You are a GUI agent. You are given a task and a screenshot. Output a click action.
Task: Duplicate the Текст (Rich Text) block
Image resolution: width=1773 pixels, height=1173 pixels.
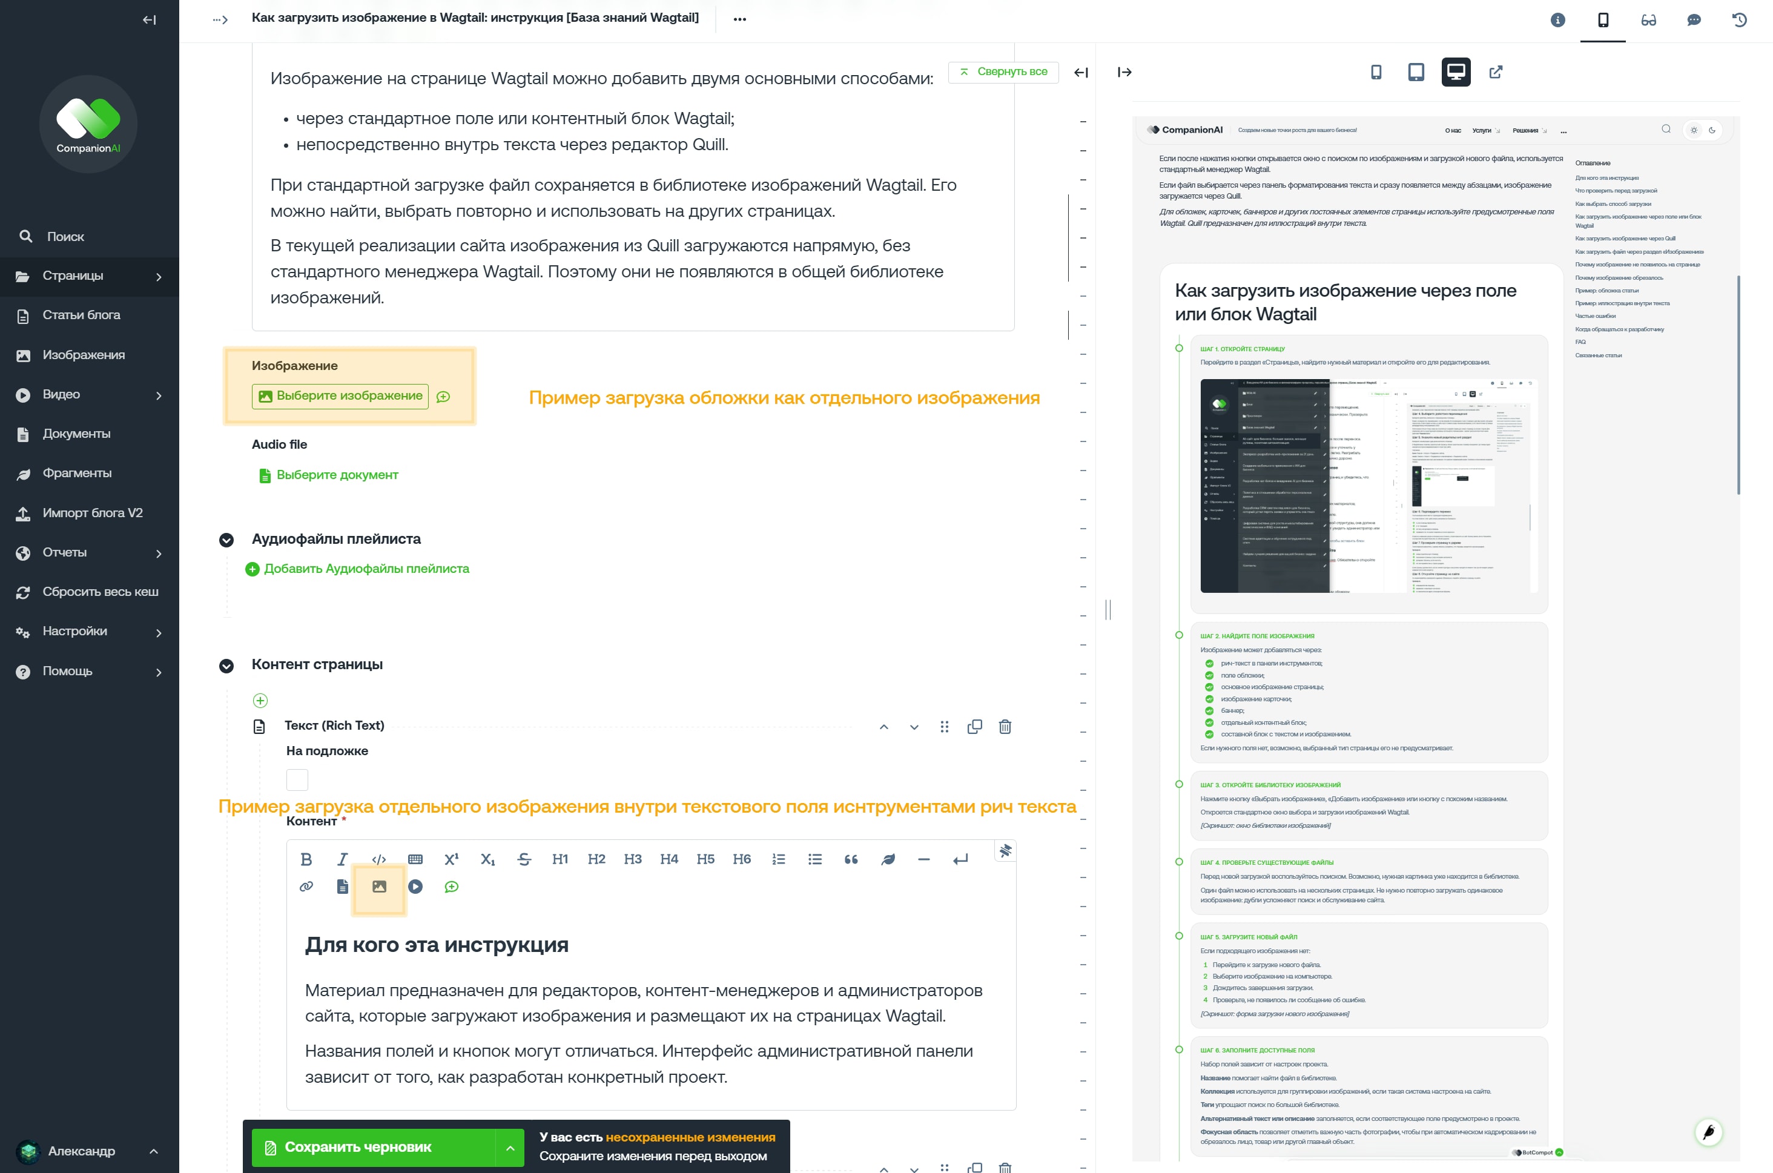click(975, 727)
